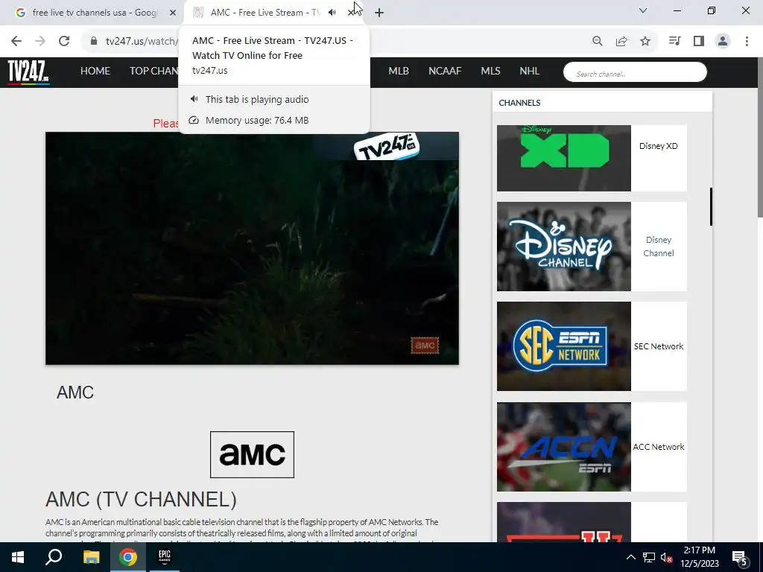
Task: Open the SEC Network text link
Action: (x=659, y=346)
